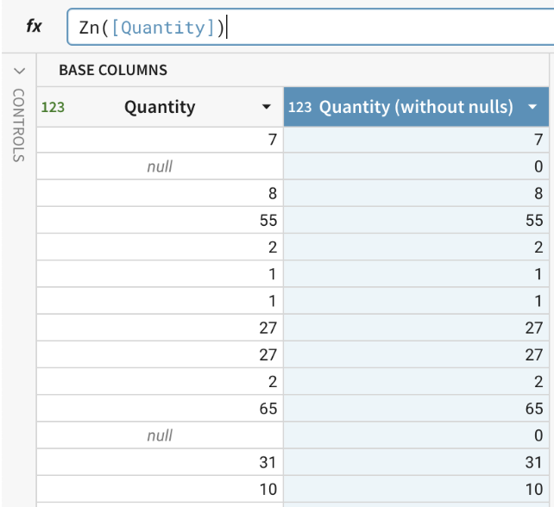Collapse the Controls panel with the chevron
Viewport: 554px width, 507px height.
tap(19, 70)
